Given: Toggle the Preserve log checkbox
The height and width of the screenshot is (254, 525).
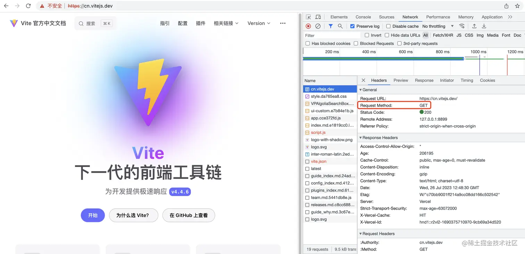Looking at the screenshot, I should [x=352, y=26].
